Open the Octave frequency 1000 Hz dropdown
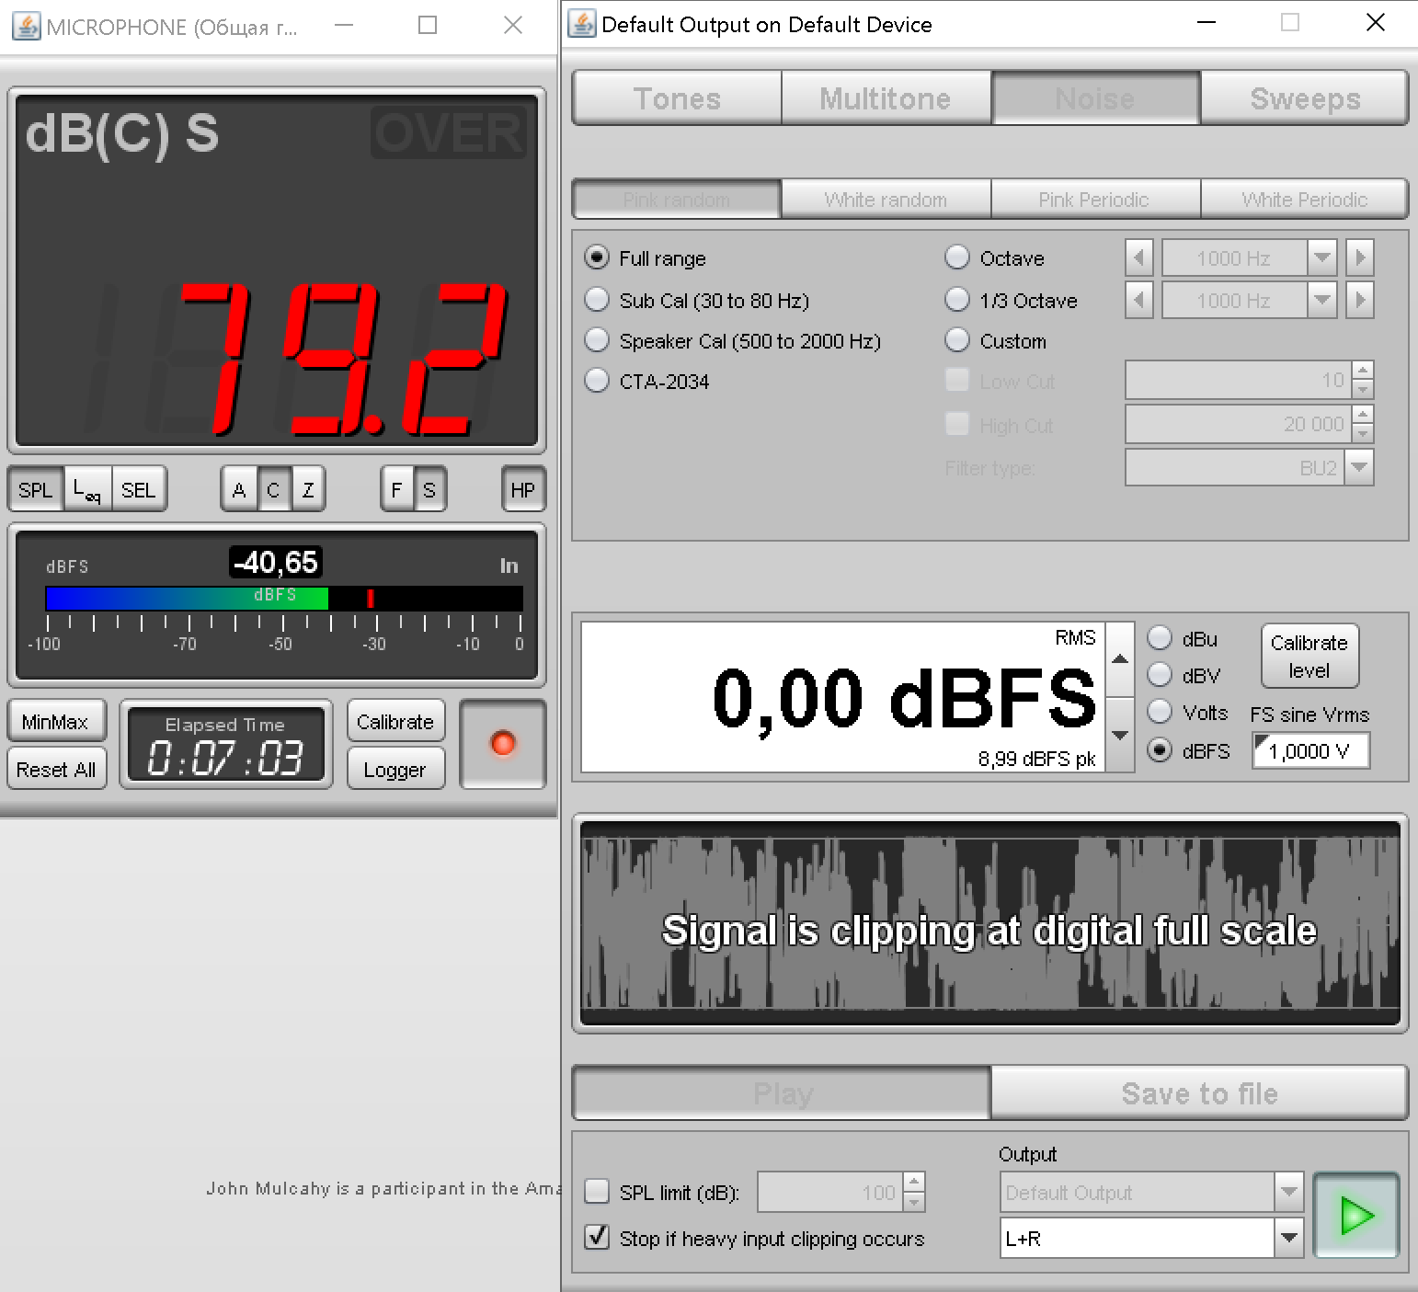The height and width of the screenshot is (1292, 1418). (1321, 258)
